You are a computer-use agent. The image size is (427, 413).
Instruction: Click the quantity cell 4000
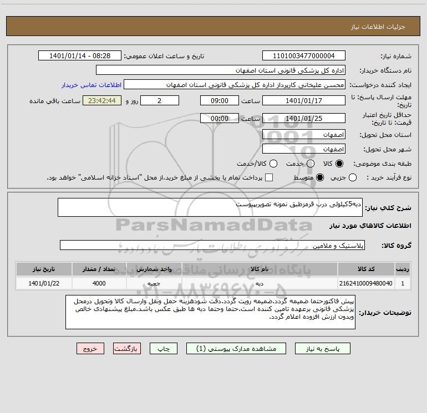[99, 283]
